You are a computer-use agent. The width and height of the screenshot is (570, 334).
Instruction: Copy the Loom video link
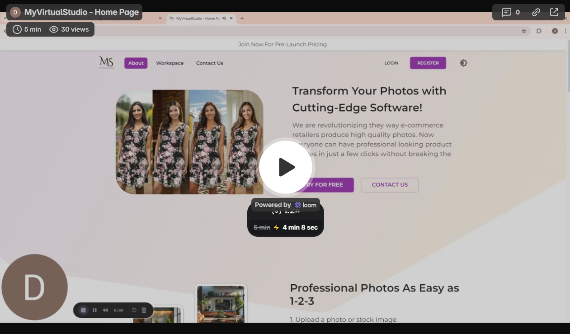(536, 12)
